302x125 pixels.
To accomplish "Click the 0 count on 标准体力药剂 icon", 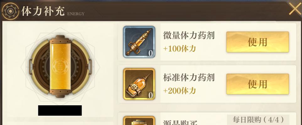I will pos(151,95).
